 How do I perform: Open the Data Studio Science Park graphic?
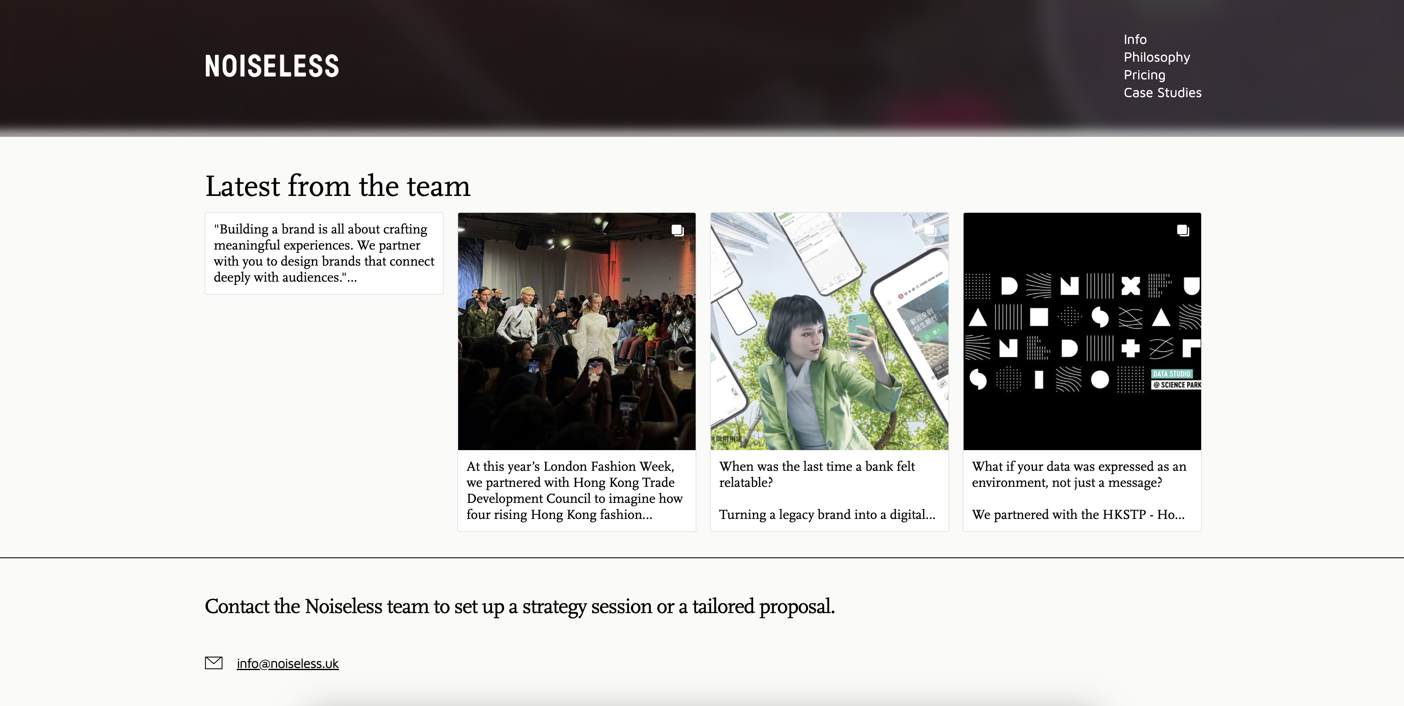pos(1082,332)
